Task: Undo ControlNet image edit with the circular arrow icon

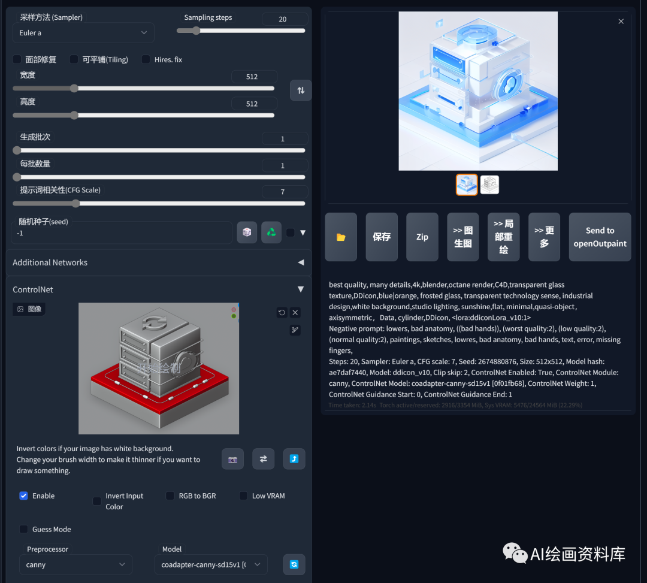Action: point(282,312)
